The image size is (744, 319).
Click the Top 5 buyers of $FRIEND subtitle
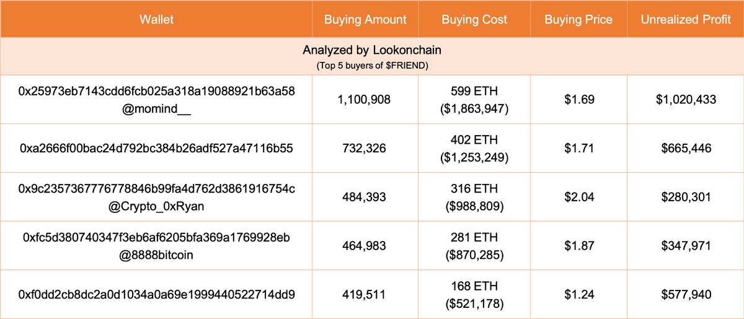(x=372, y=65)
